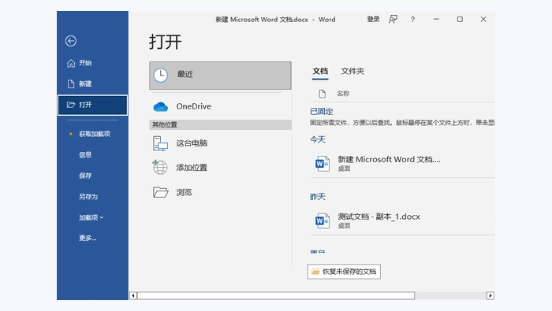Select 打开 in the sidebar
Screen dimensions: 552x311
[x=92, y=105]
